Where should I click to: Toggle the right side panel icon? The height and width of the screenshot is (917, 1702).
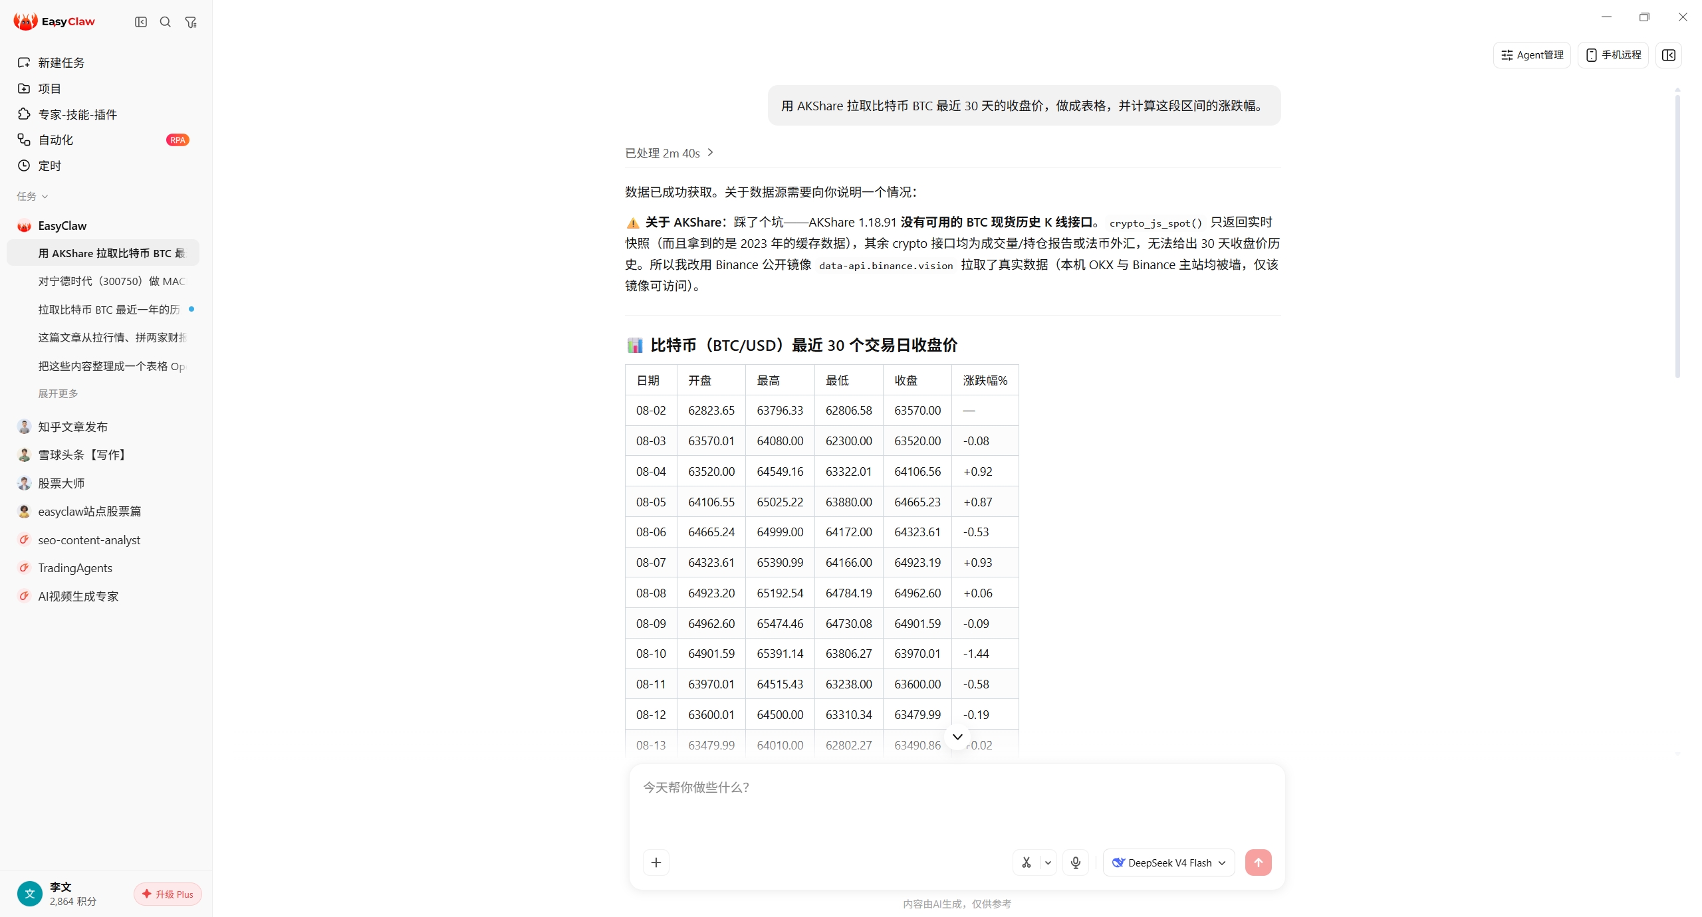[1669, 55]
